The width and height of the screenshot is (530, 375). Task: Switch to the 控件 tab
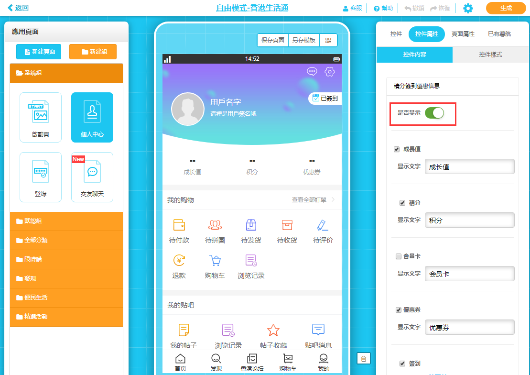(396, 34)
